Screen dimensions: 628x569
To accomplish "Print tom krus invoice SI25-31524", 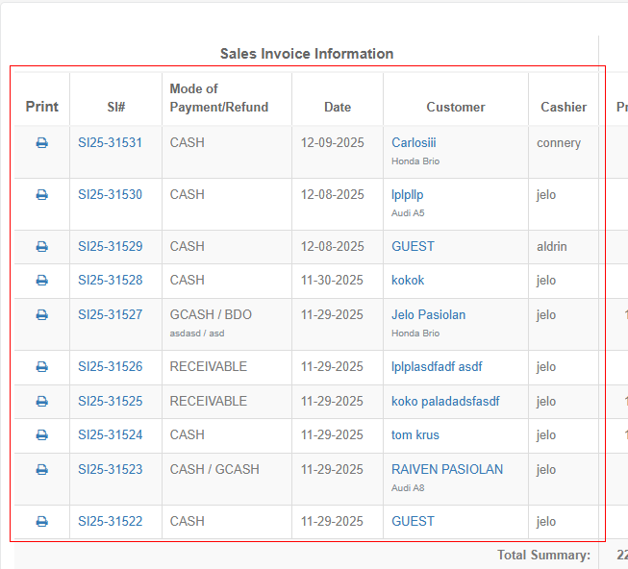I will click(x=41, y=435).
